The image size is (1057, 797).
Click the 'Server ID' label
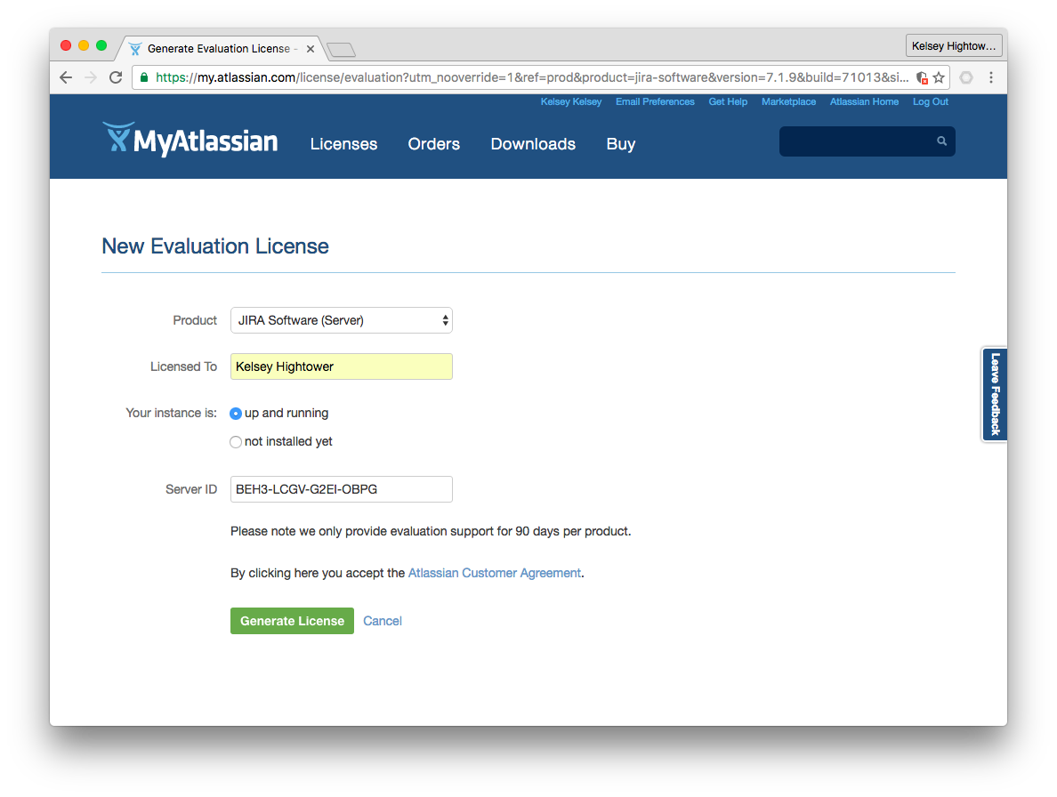point(191,489)
